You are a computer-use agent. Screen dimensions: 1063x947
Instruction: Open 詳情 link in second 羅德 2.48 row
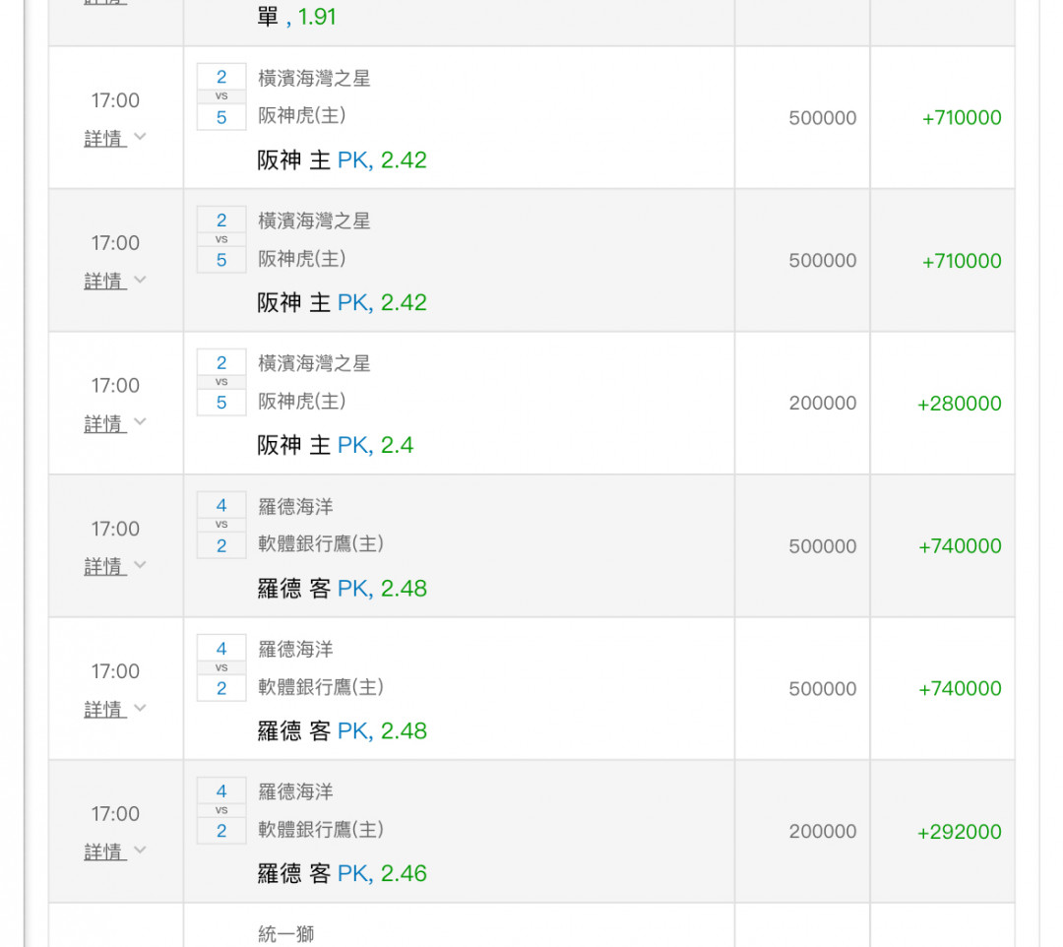(x=104, y=709)
